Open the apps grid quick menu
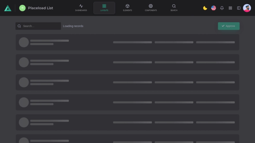 [x=230, y=8]
